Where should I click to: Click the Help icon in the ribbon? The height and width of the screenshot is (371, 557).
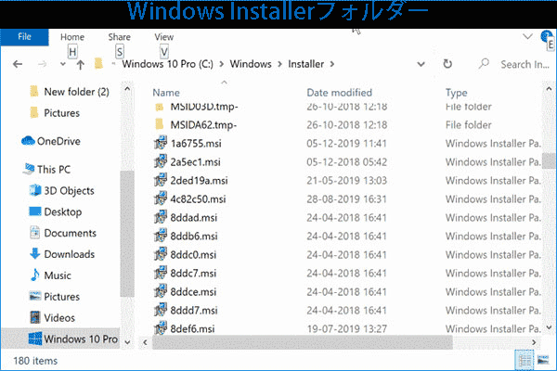[x=546, y=36]
